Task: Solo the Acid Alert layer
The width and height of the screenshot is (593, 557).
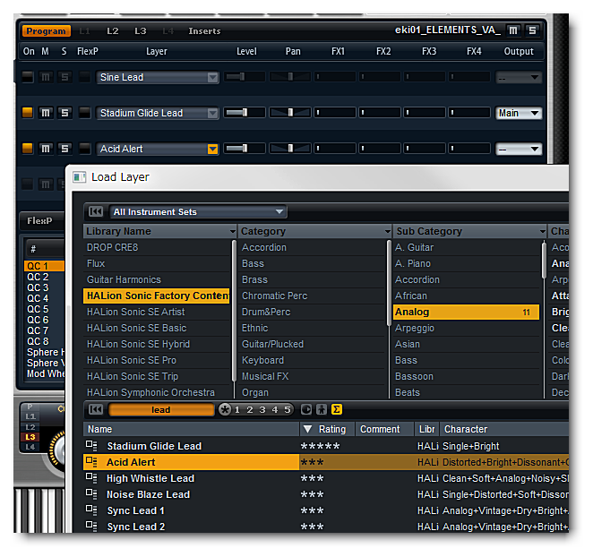Action: (x=64, y=149)
